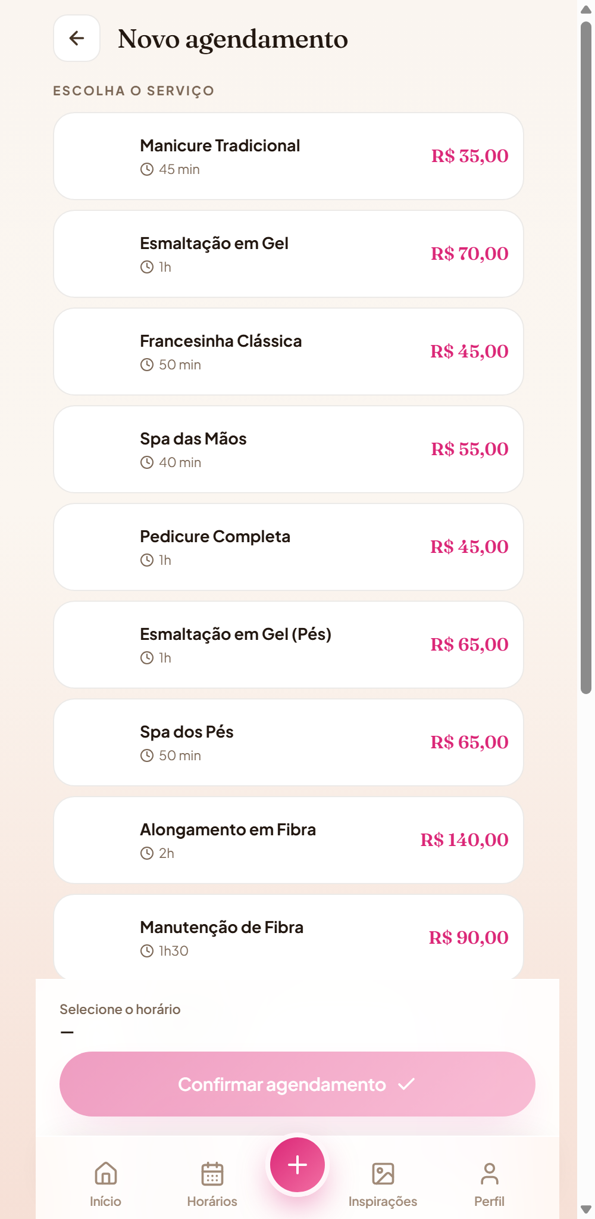The height and width of the screenshot is (1219, 595).
Task: Click the checkmark on Confirmar agendamento
Action: [406, 1084]
